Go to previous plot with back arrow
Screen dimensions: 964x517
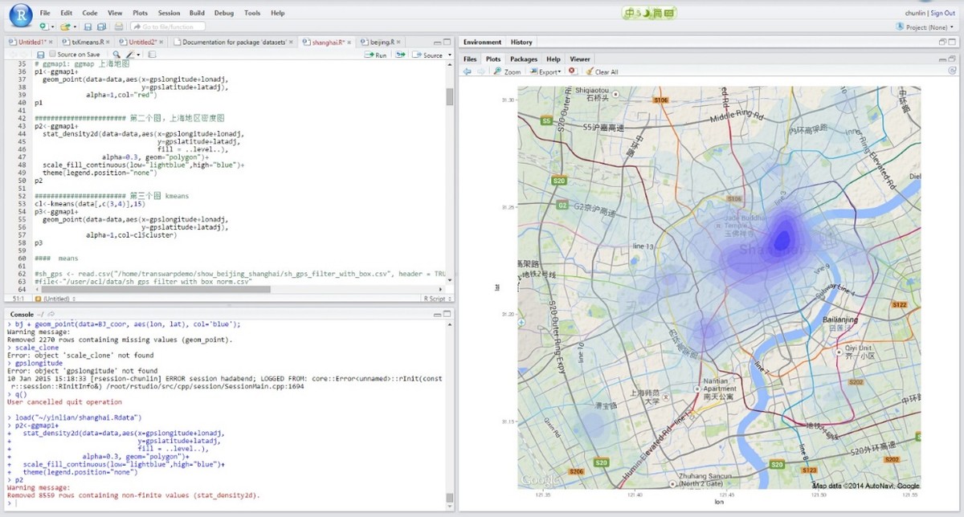click(x=467, y=71)
